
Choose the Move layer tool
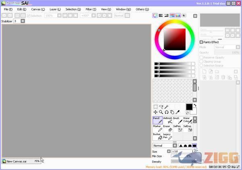click(156, 112)
